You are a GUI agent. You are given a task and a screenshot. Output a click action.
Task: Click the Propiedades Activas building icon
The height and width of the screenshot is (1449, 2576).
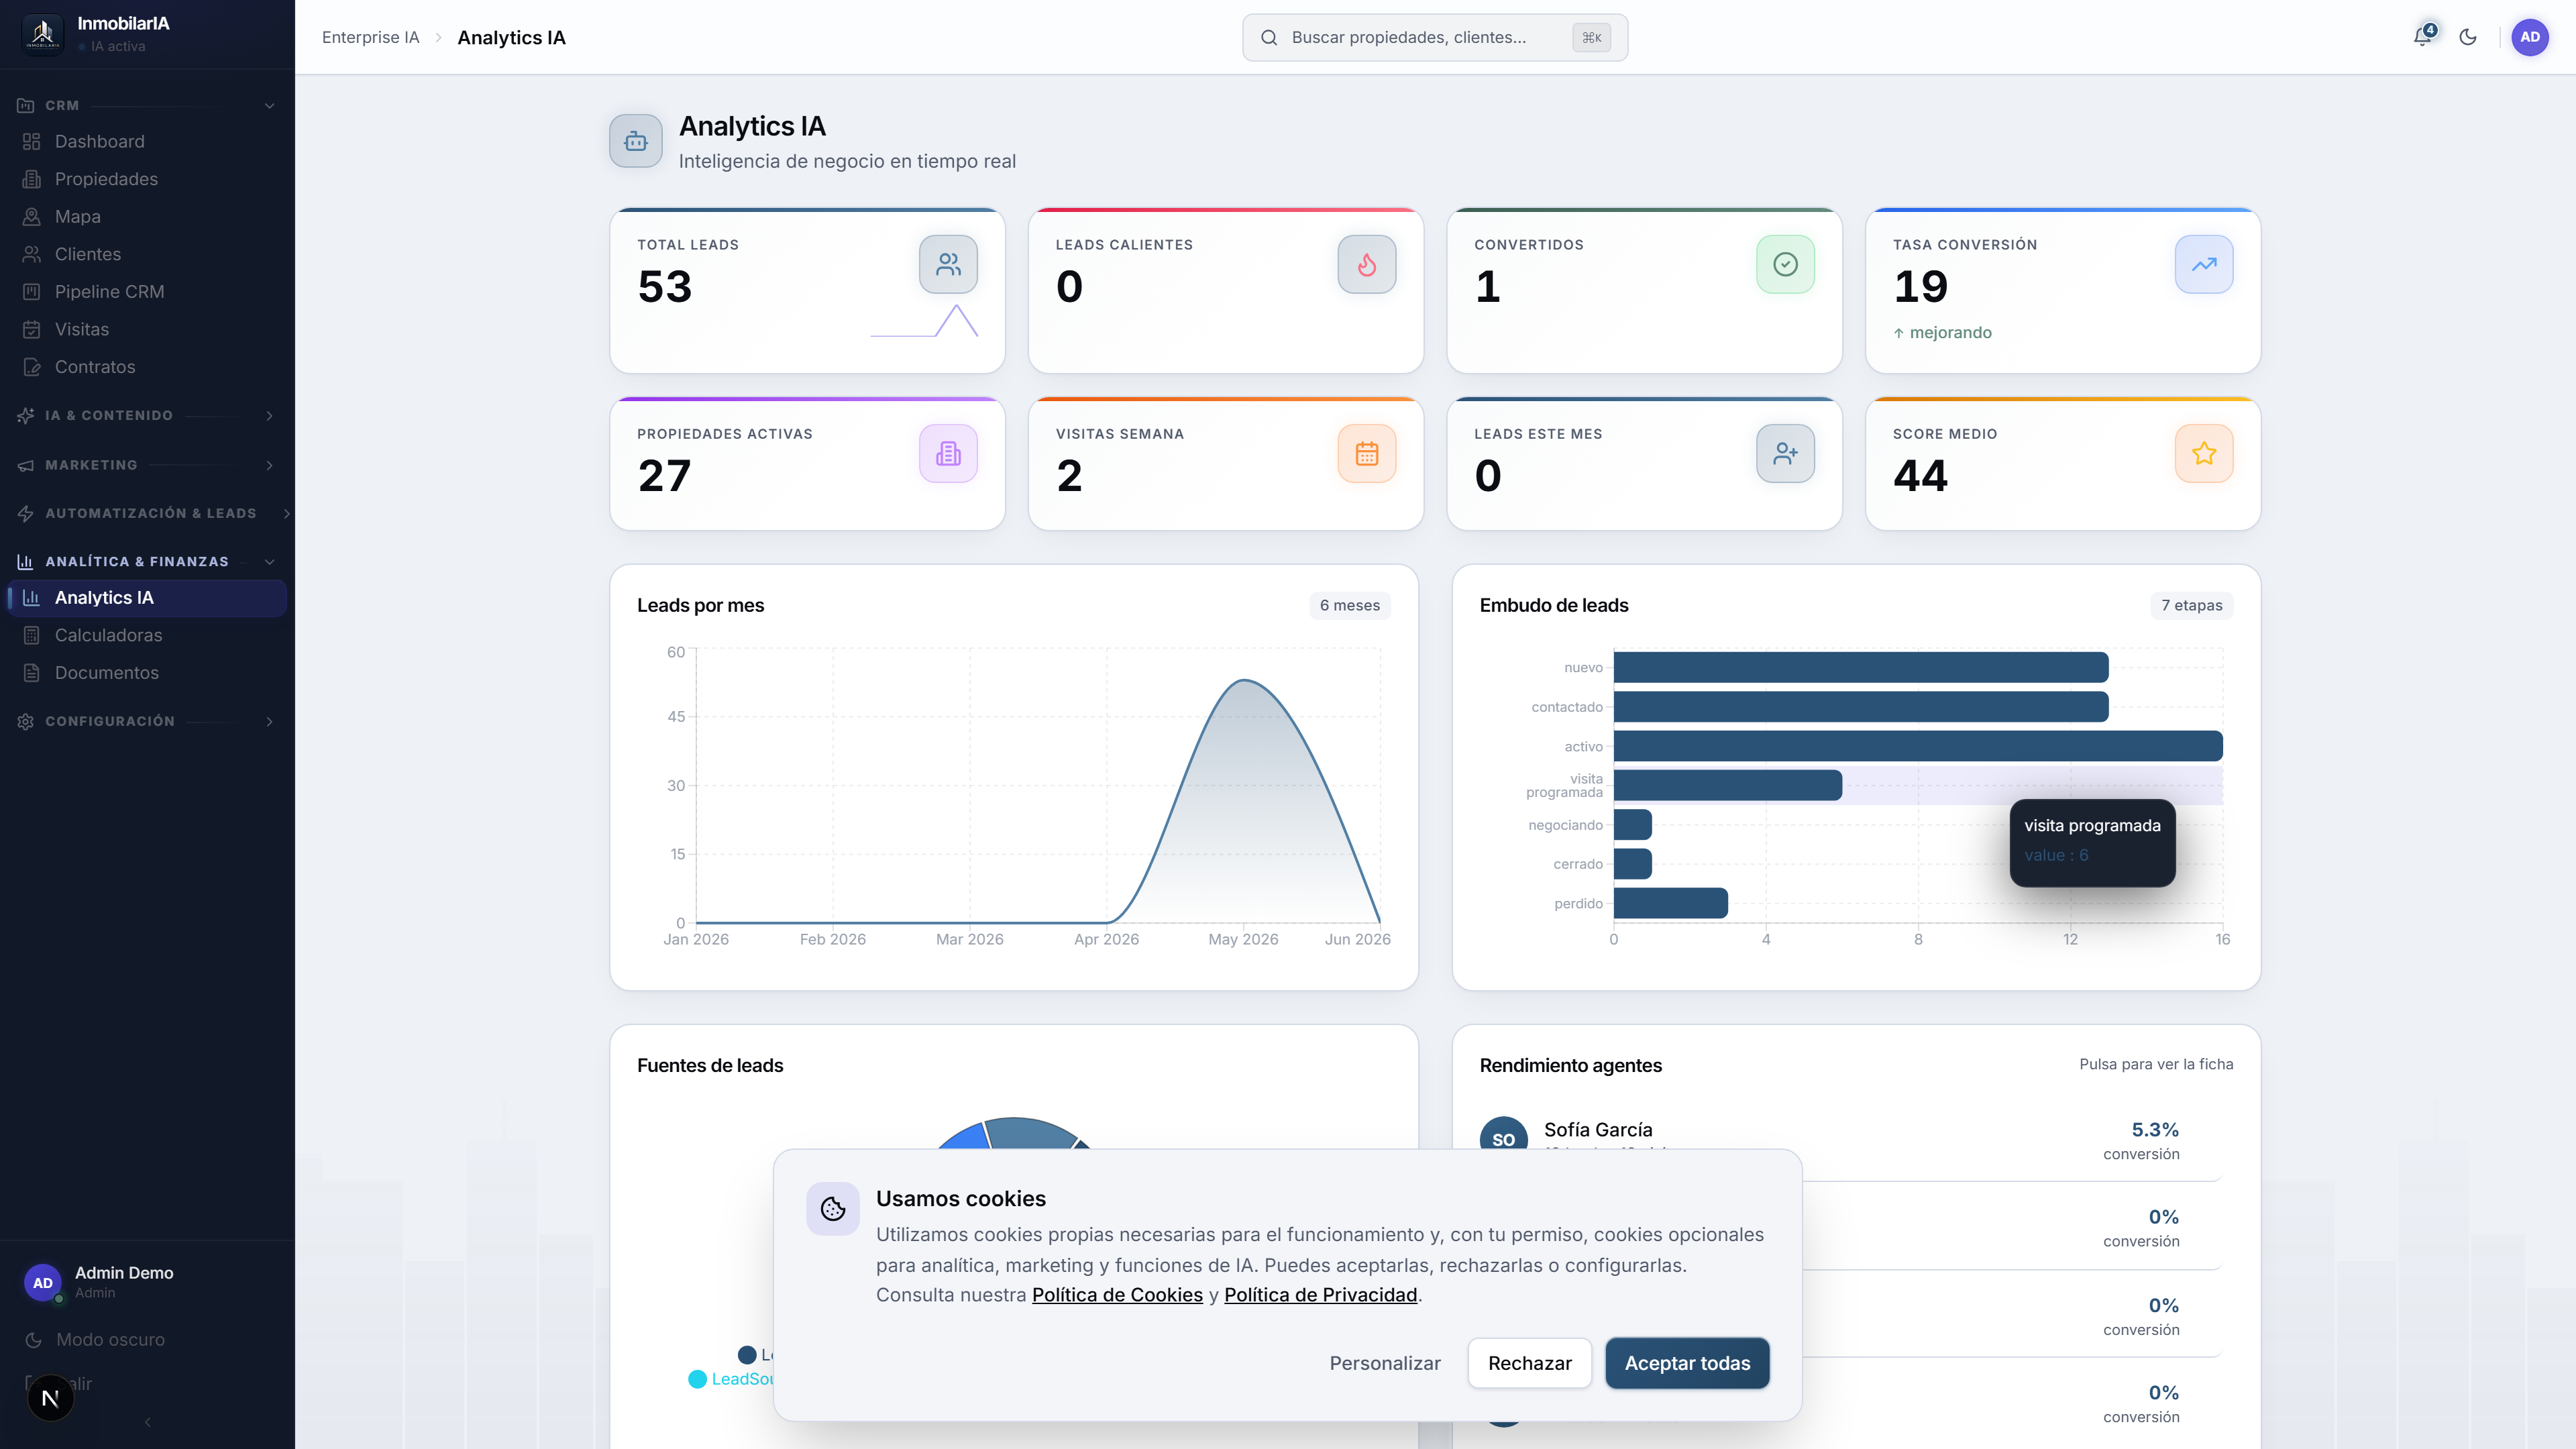click(948, 453)
